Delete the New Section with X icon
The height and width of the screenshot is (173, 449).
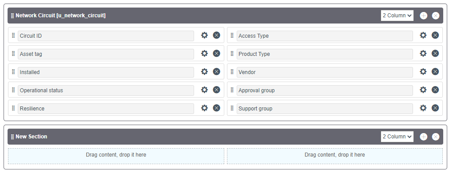(436, 137)
